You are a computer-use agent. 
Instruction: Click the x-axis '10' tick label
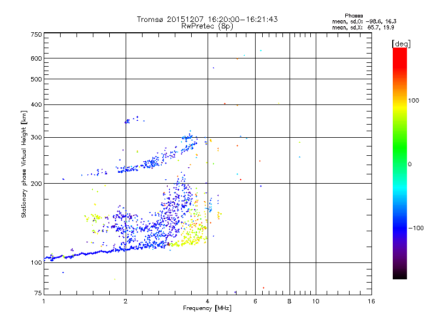tap(316, 301)
